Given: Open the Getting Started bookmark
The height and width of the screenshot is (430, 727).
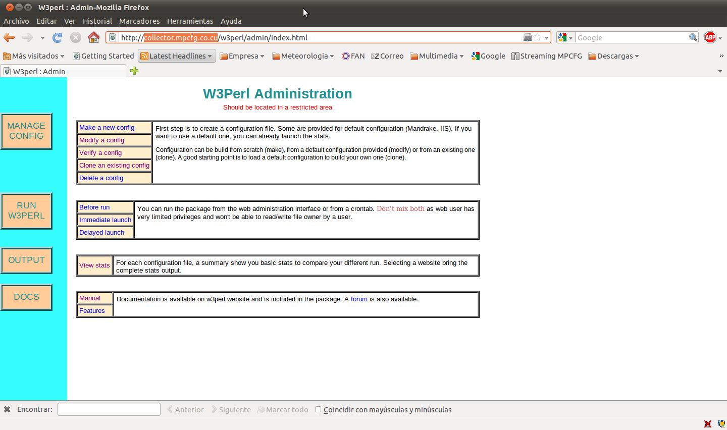Looking at the screenshot, I should (103, 56).
